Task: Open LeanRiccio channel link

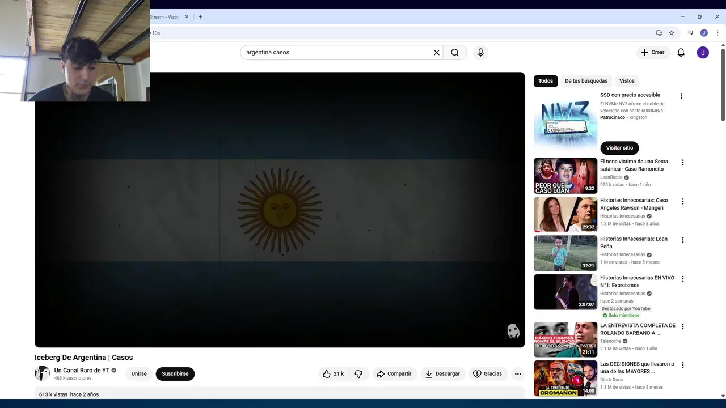Action: click(x=611, y=177)
